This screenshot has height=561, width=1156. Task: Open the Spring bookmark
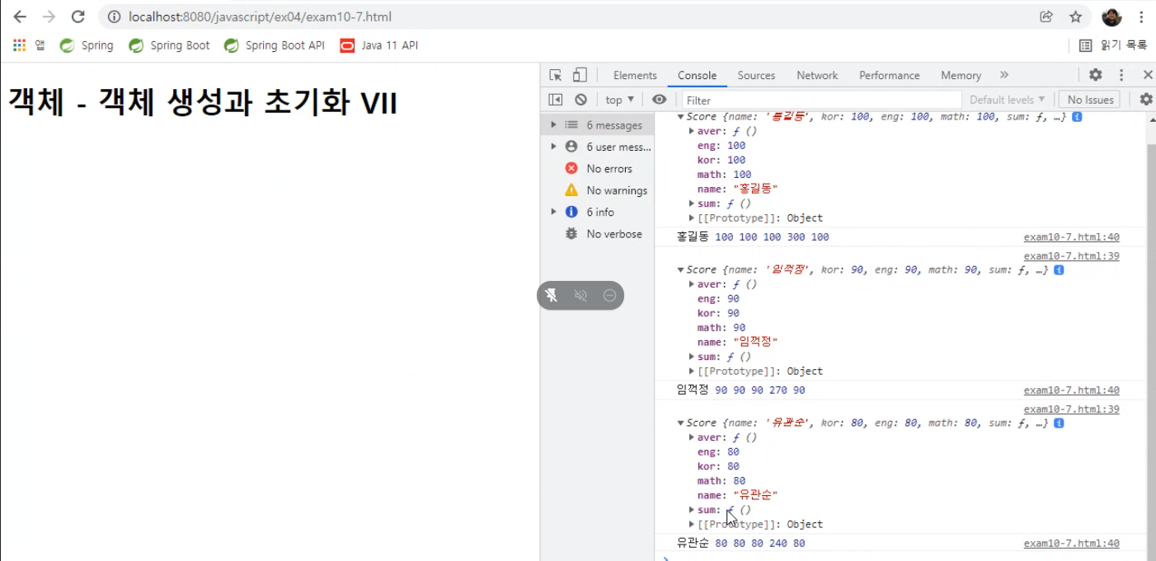[x=87, y=45]
